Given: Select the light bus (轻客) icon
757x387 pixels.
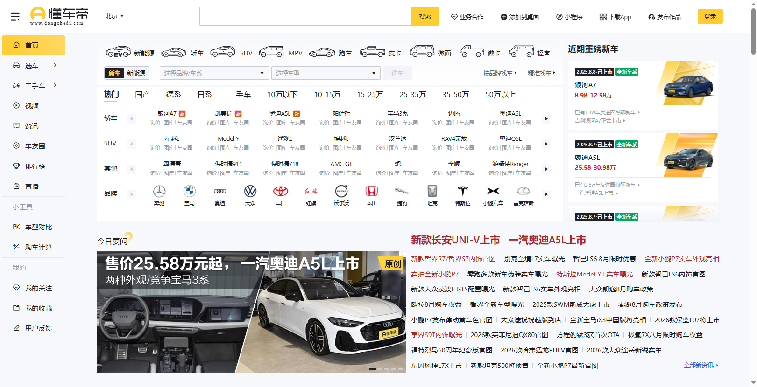Looking at the screenshot, I should (521, 51).
